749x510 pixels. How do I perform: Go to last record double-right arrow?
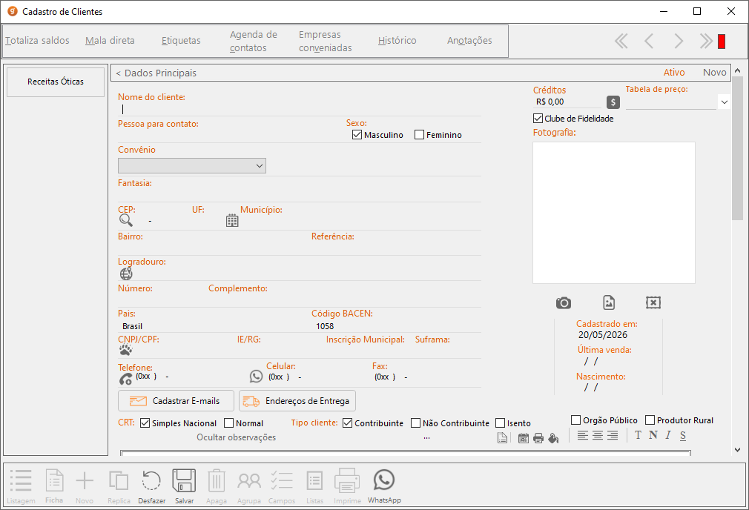point(706,41)
